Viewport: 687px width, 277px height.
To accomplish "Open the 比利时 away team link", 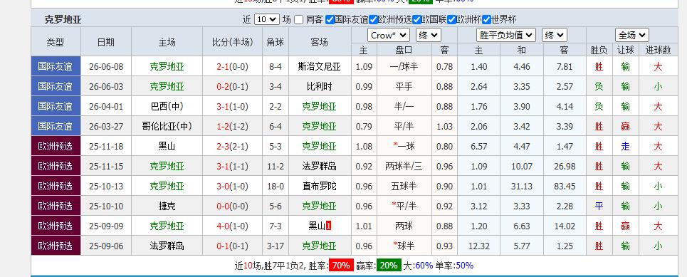I will pos(320,87).
